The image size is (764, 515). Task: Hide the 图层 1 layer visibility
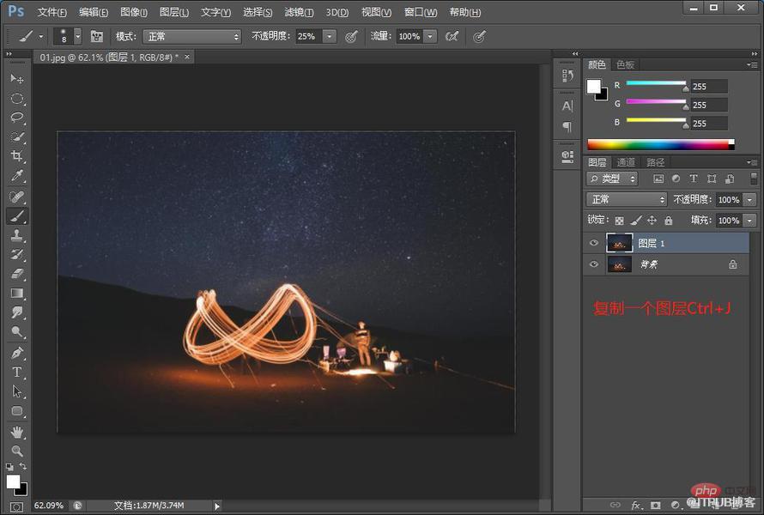click(x=593, y=243)
